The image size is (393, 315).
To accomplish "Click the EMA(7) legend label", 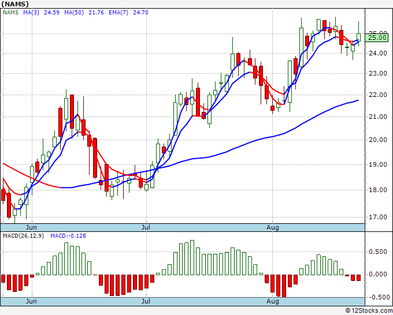I will (x=118, y=13).
